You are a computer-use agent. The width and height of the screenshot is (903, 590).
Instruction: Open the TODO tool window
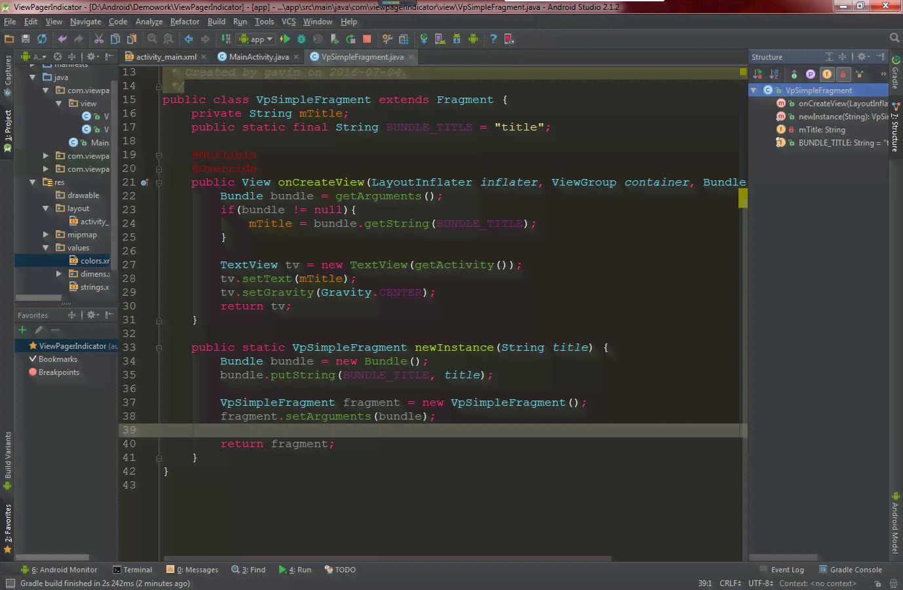pyautogui.click(x=340, y=570)
